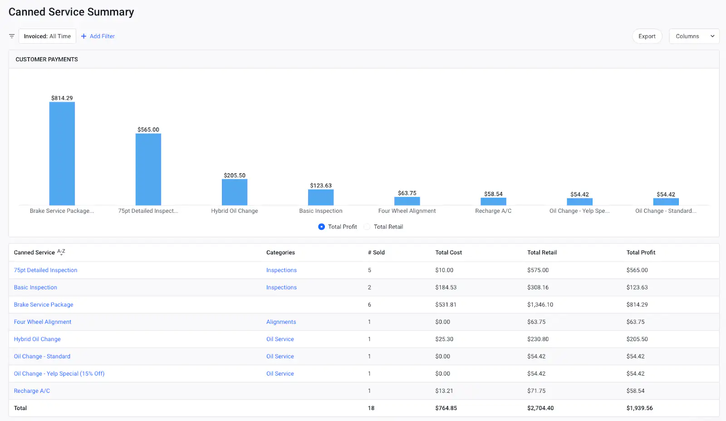
Task: Click the Export button
Action: click(x=647, y=36)
